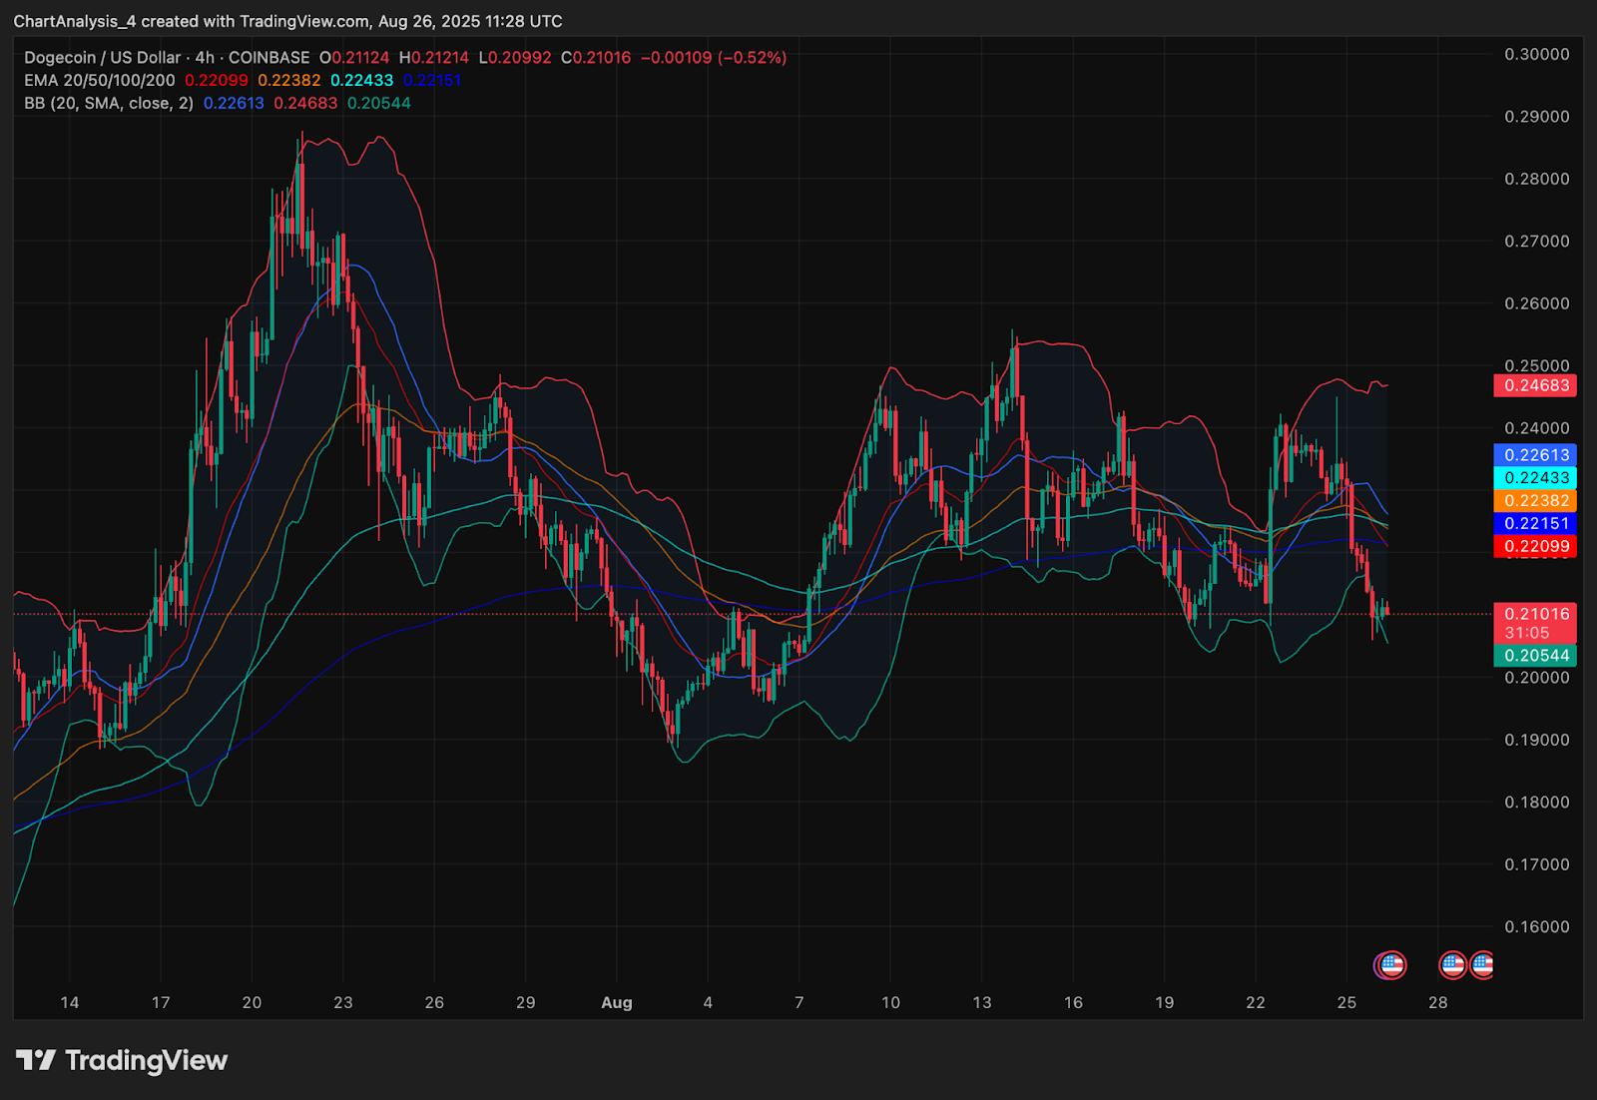Click the cyan 0.22433 EMA axis tag
1597x1100 pixels.
1535,478
